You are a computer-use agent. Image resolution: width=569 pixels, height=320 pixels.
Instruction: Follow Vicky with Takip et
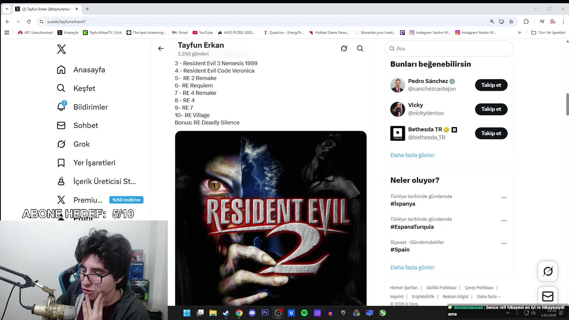[491, 109]
